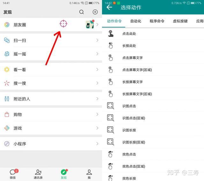Select the 发现 discover bottom tab
204x181 pixels.
click(x=64, y=174)
